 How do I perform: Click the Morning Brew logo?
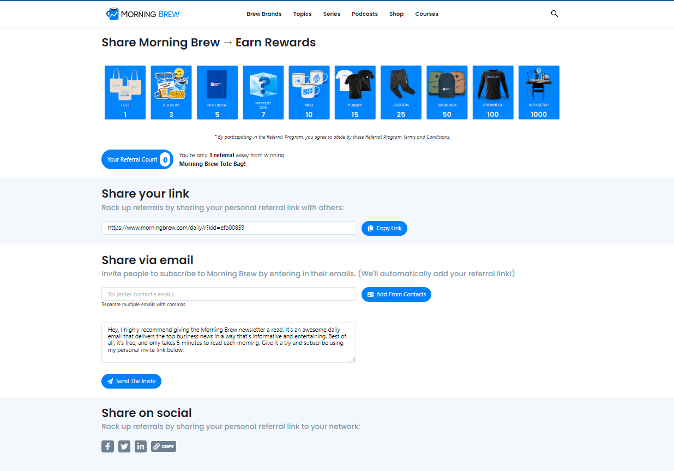coord(143,14)
